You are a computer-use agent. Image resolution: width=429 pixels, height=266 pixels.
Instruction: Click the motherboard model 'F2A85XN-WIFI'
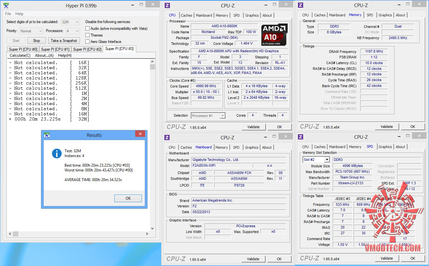[221, 166]
